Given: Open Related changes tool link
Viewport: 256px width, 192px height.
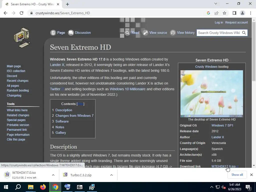Looking at the screenshot, I should pos(18,115).
